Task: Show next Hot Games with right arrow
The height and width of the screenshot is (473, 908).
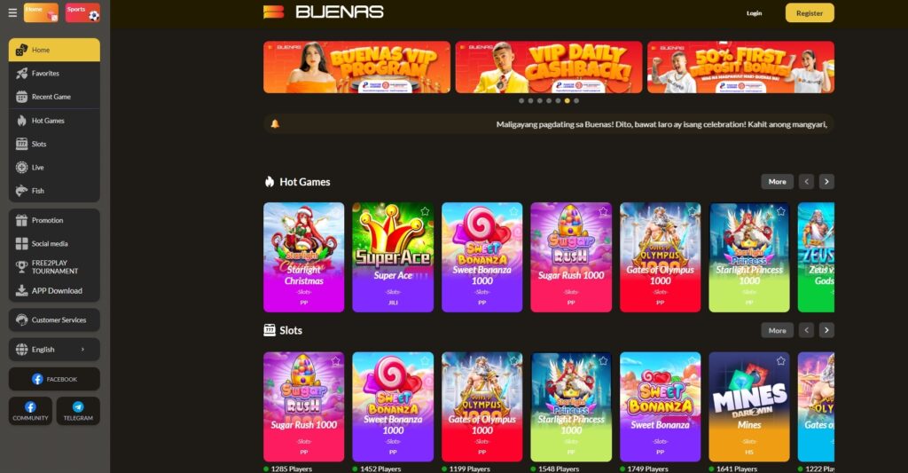Action: tap(826, 181)
